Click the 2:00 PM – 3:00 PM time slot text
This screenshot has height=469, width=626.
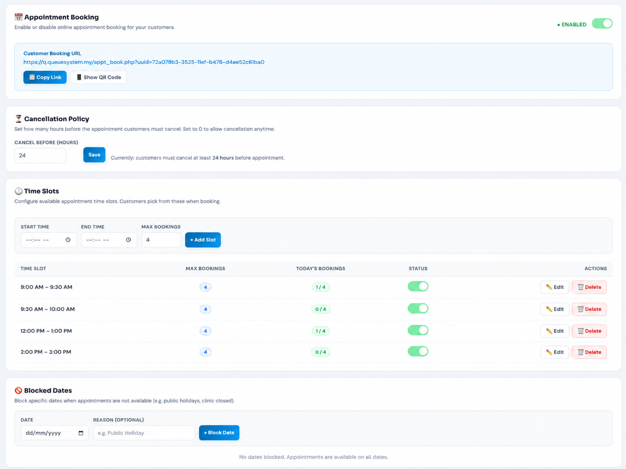pos(46,352)
